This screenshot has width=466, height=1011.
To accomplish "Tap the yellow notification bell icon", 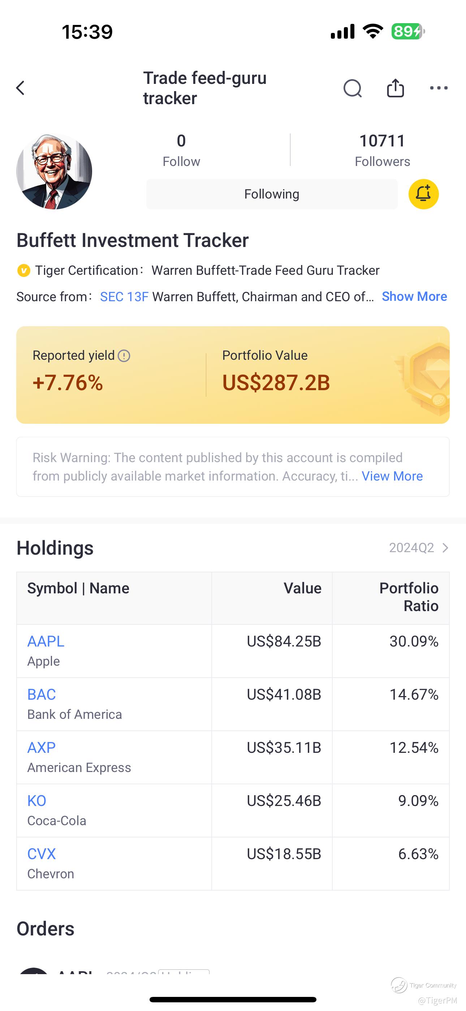I will (x=423, y=194).
